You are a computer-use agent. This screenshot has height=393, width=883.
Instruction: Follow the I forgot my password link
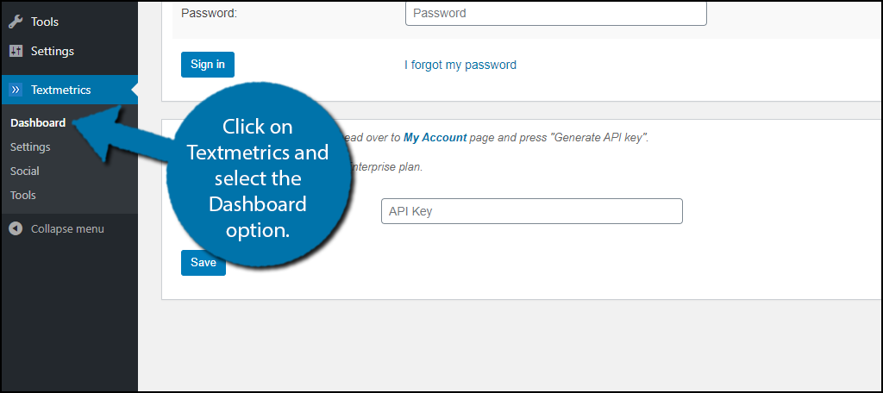[x=460, y=65]
